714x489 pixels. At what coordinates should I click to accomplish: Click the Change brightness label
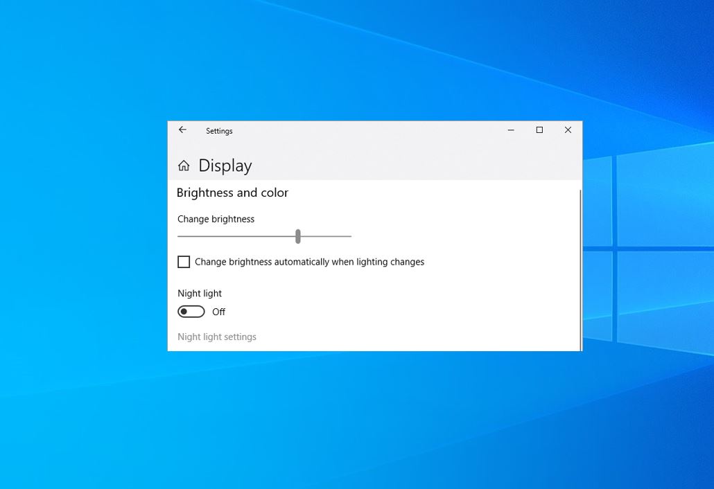click(x=216, y=219)
